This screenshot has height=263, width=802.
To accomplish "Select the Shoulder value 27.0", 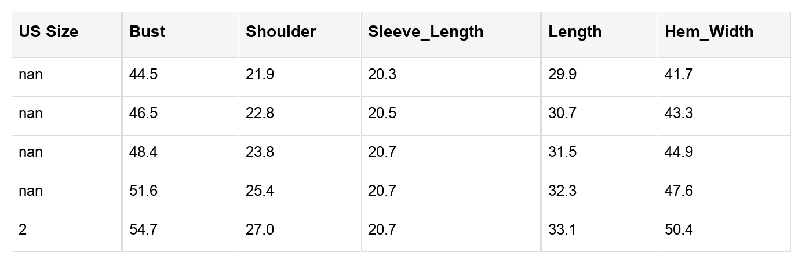I will [260, 230].
